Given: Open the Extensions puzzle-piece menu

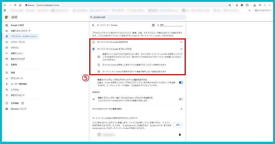Looking at the screenshot, I should tap(247, 5).
